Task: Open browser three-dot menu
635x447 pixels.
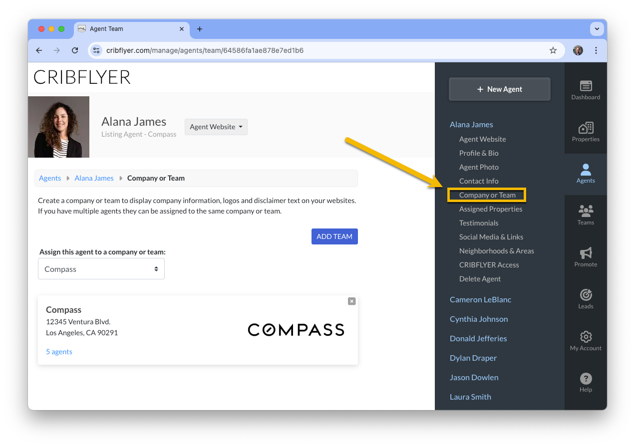Action: [596, 50]
